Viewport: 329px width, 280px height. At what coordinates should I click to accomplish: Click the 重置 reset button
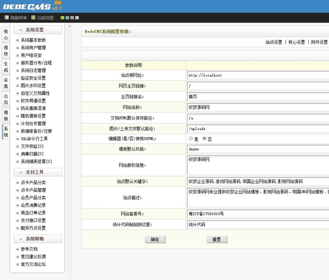[216, 239]
